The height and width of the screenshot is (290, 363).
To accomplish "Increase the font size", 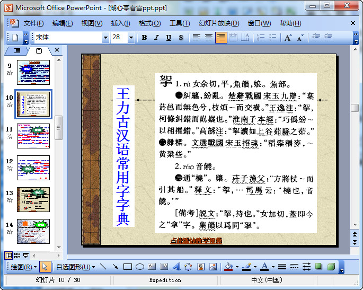I will pyautogui.click(x=288, y=37).
